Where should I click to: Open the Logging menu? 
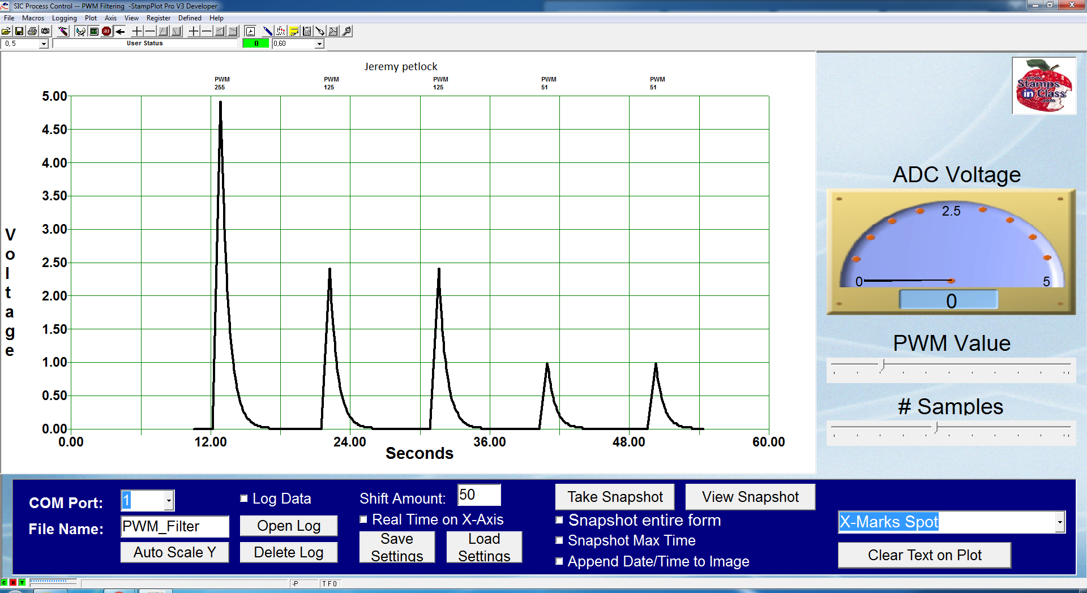[65, 18]
